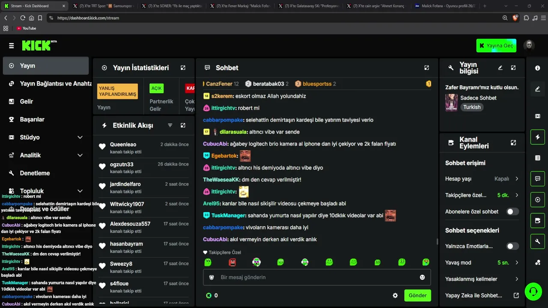The width and height of the screenshot is (548, 308).
Task: Click the CanzFener top gifter name
Action: [x=219, y=84]
